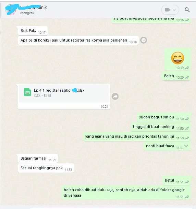Select the "Bagian farmasi" message
The width and height of the screenshot is (196, 209).
38,159
